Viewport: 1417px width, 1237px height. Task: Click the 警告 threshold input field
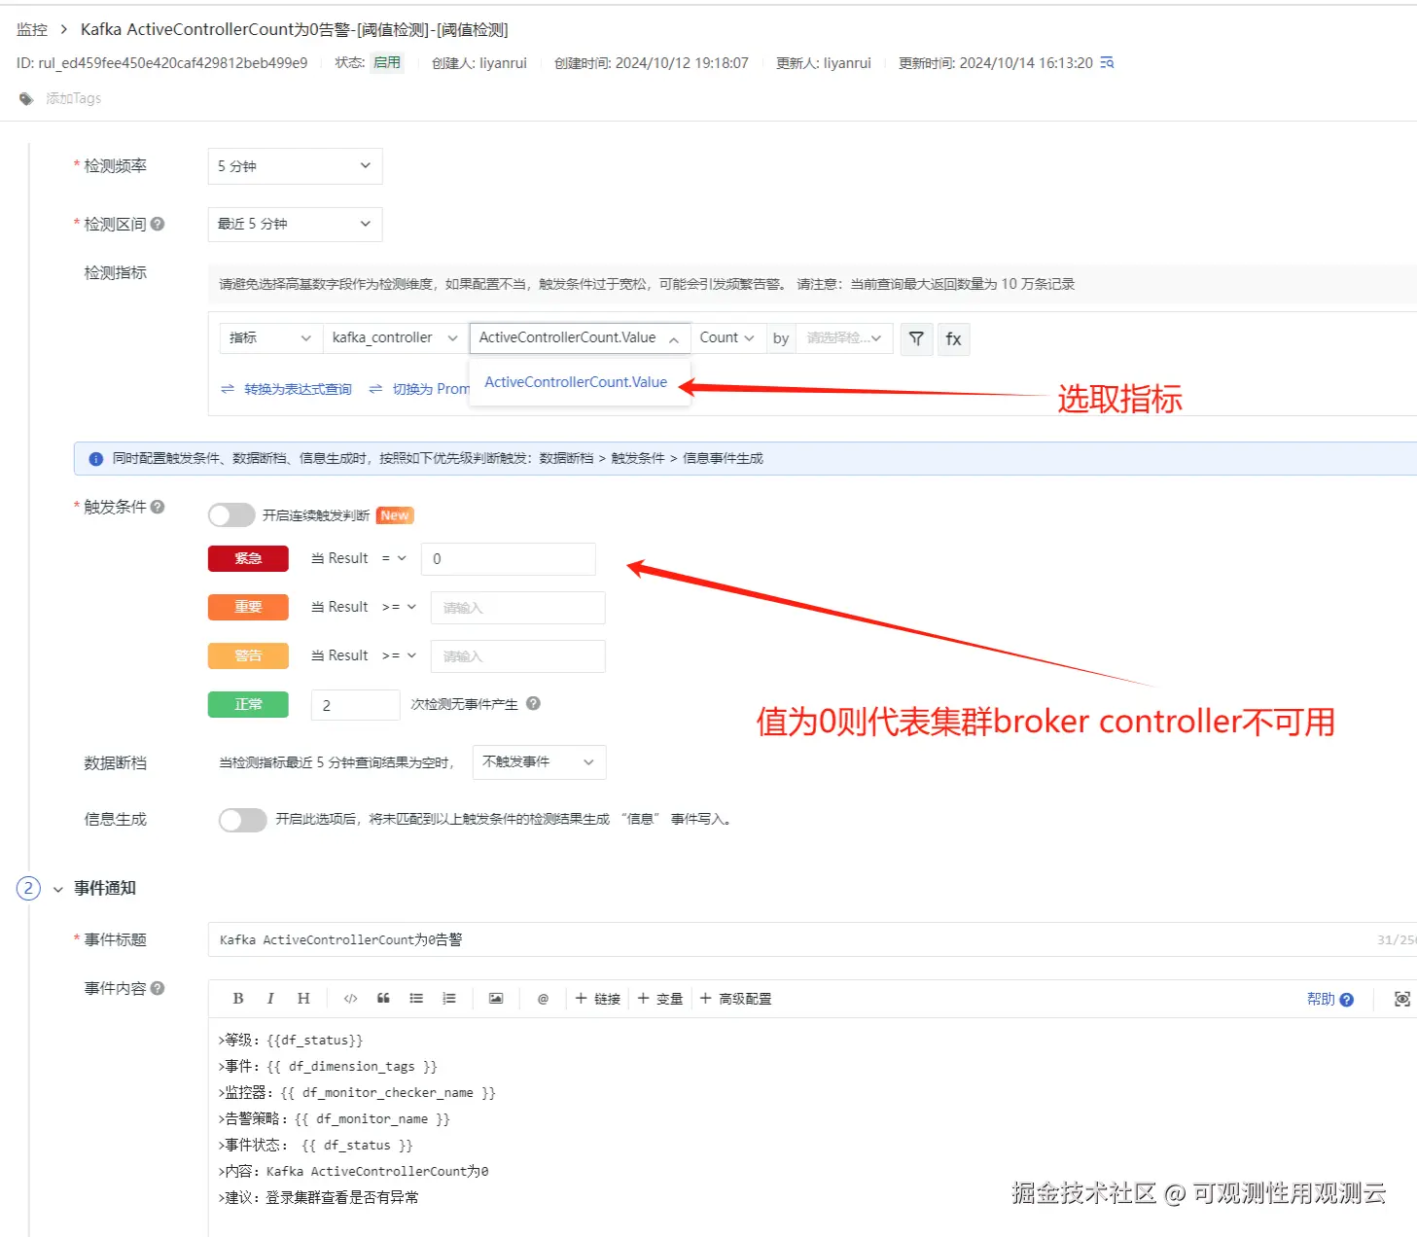pyautogui.click(x=518, y=656)
